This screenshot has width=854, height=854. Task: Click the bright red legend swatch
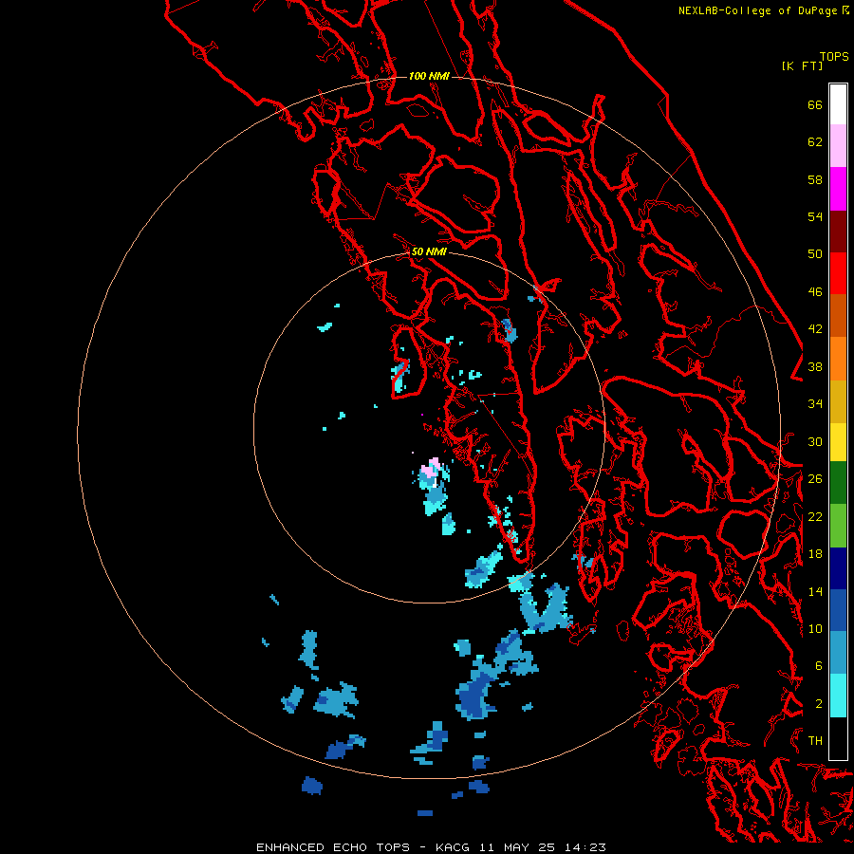coord(838,273)
